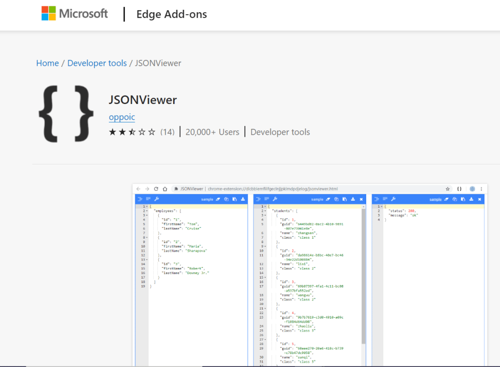Click the home icon in preview browser
This screenshot has width=500, height=367.
tap(165, 189)
